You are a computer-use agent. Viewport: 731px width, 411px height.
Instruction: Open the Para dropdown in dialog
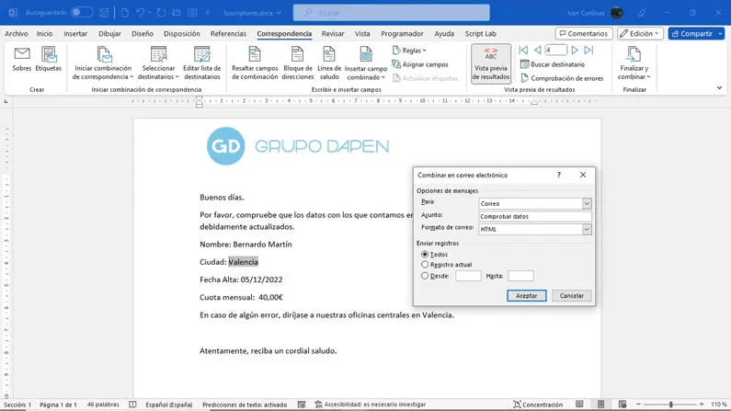pos(587,203)
